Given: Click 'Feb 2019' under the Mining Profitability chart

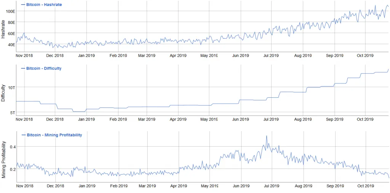Looking at the screenshot, I should [119, 186].
